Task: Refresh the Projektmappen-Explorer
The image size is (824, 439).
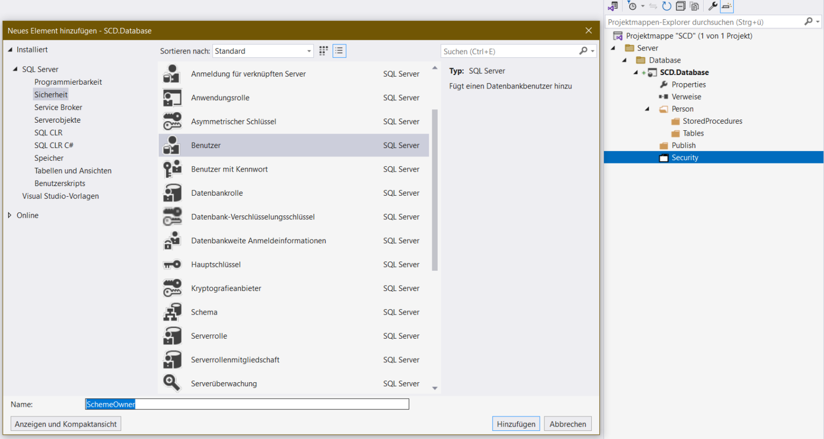Action: pos(667,6)
